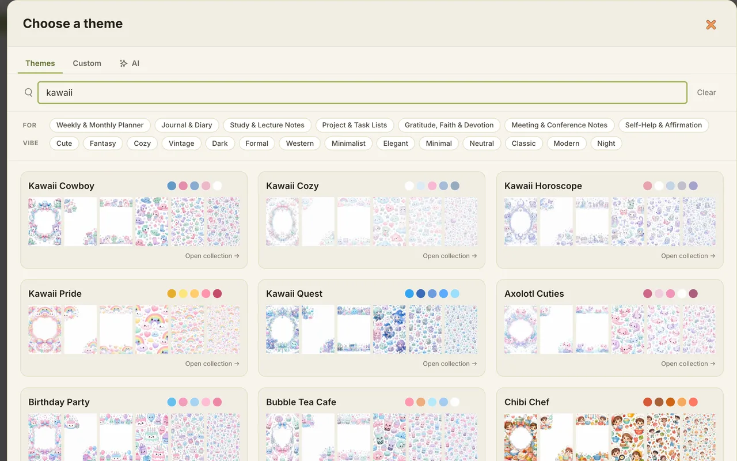Click the Birthday Party title
Viewport: 737px width, 461px height.
tap(59, 402)
